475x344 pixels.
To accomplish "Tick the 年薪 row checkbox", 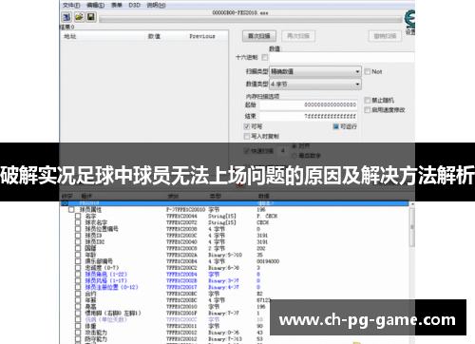I will point(78,300).
